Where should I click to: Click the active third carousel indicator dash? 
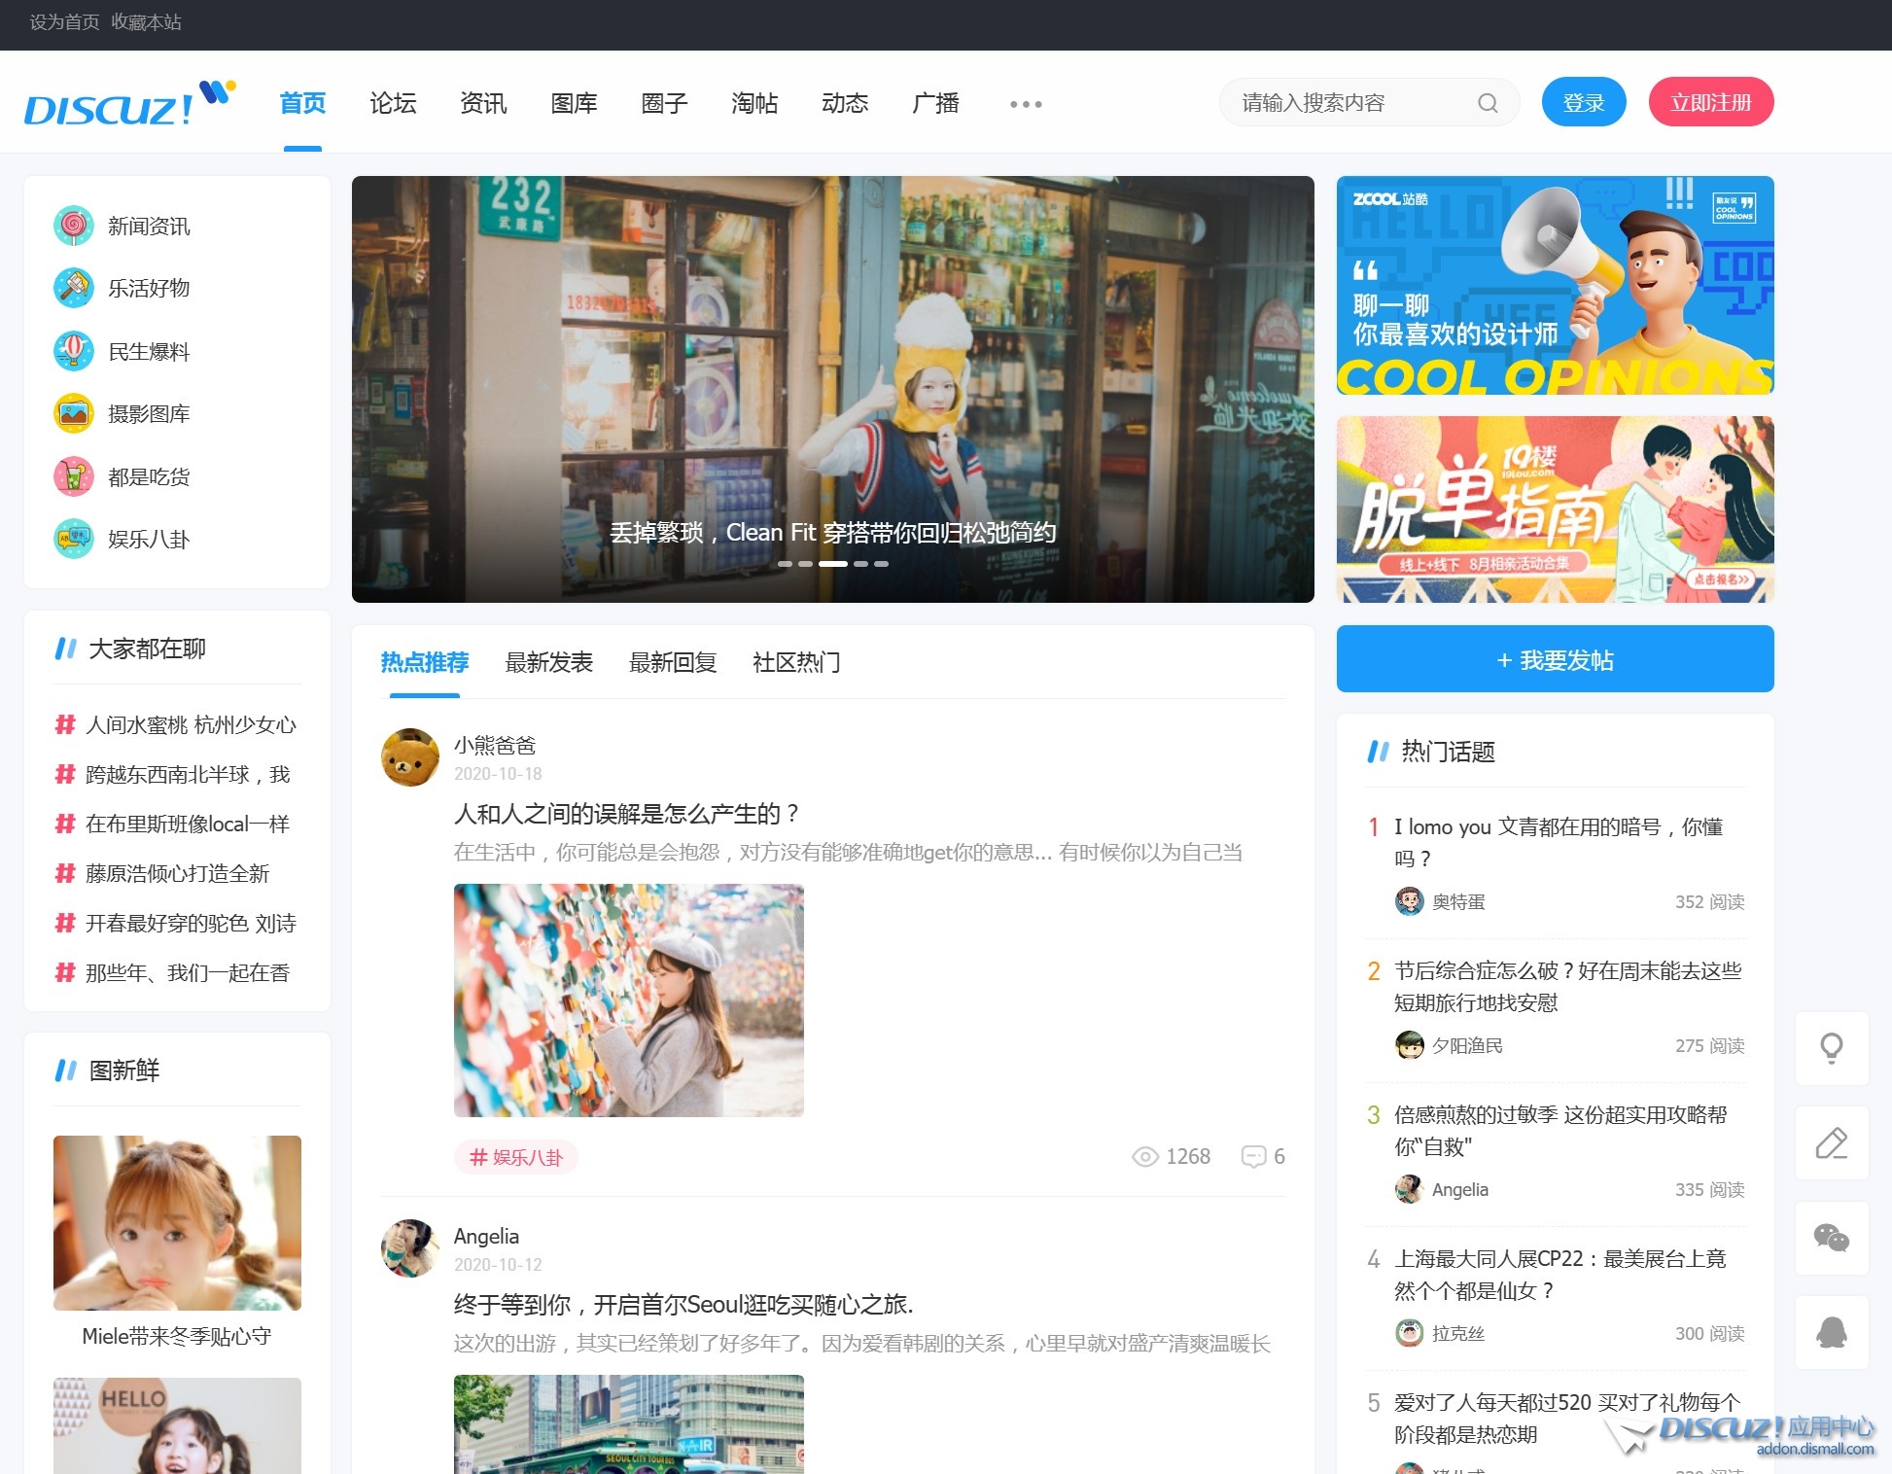point(832,564)
